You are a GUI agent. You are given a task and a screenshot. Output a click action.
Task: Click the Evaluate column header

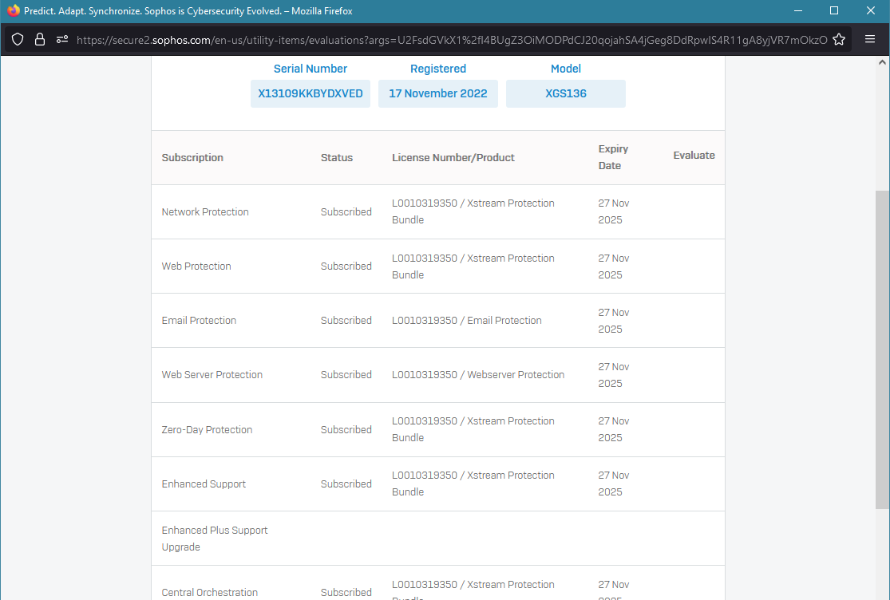(x=694, y=156)
